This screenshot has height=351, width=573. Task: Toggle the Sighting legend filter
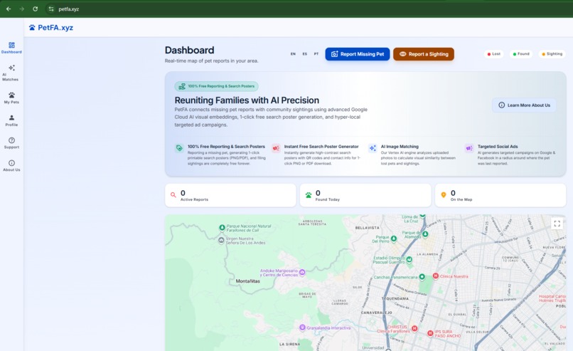point(552,54)
